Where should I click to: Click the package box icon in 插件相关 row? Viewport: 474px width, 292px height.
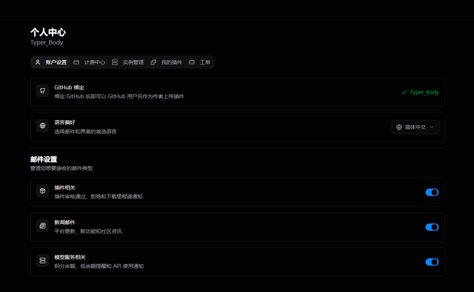tap(43, 191)
